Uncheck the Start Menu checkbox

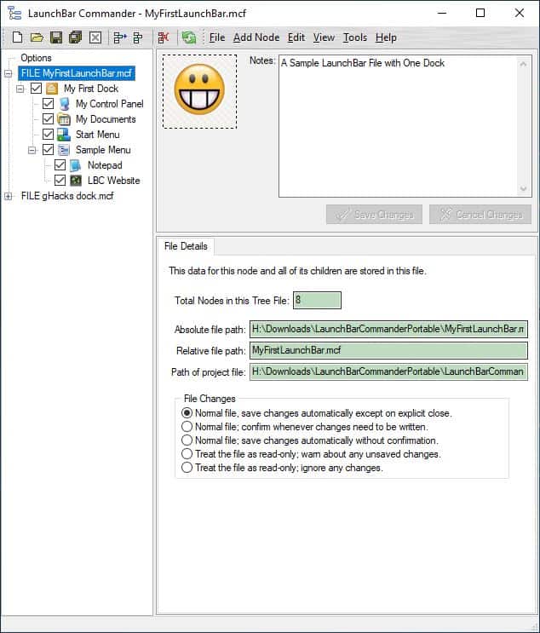click(x=48, y=135)
